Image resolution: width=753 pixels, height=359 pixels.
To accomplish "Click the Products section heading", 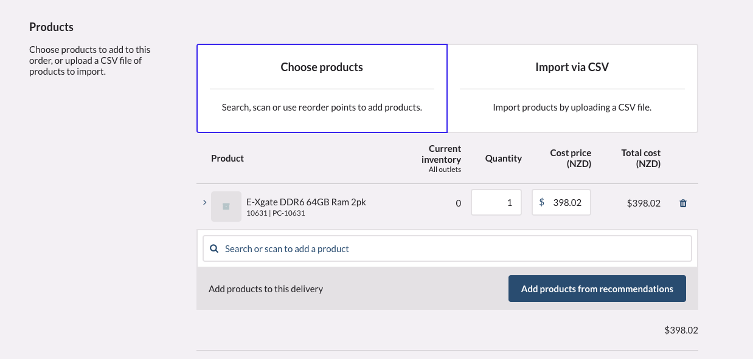I will [51, 27].
